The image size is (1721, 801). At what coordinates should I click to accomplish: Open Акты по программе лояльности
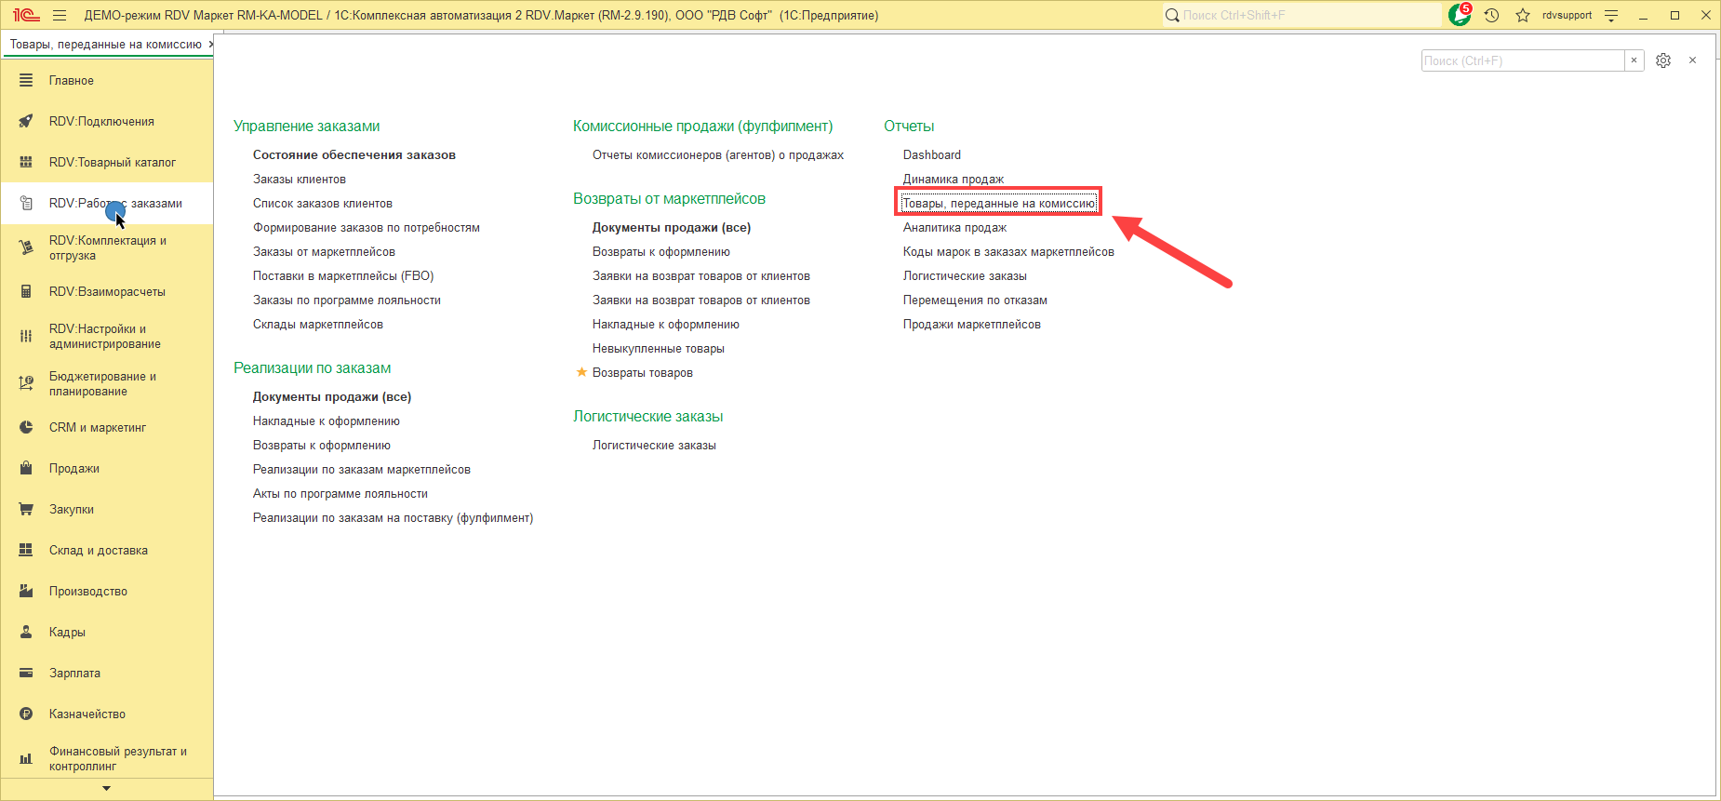coord(340,494)
